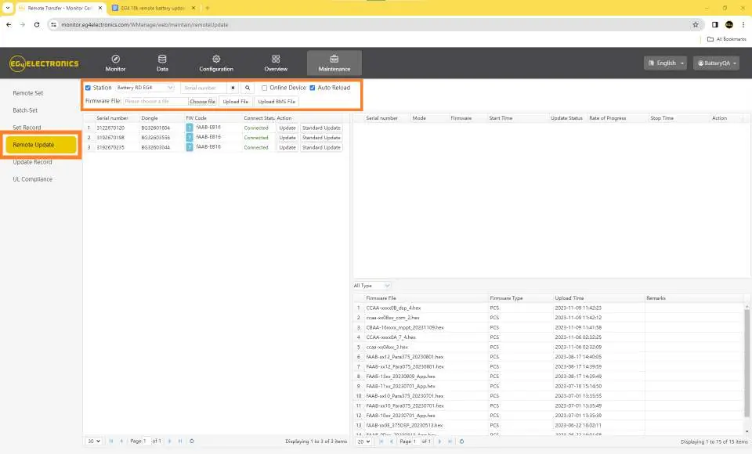Click the EG4 Electronics logo

coord(44,63)
